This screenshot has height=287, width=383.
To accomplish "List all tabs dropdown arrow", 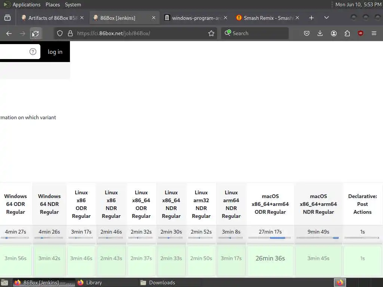I will pos(326,18).
